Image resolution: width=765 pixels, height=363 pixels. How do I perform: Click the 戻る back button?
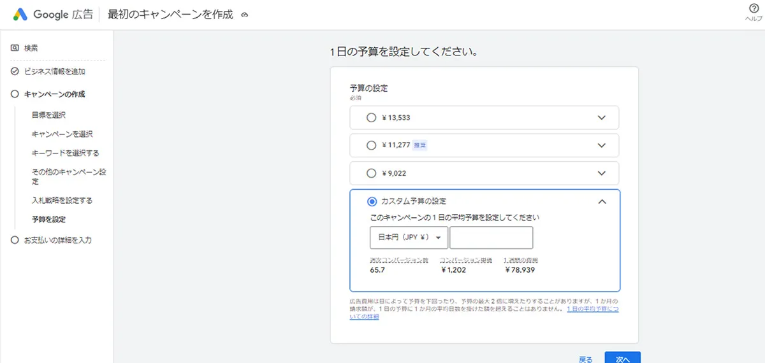click(x=585, y=359)
